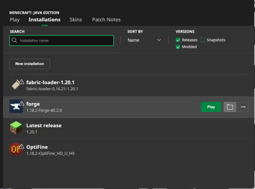255x189 pixels.
Task: Select the Latest release installation title
Action: click(x=44, y=126)
